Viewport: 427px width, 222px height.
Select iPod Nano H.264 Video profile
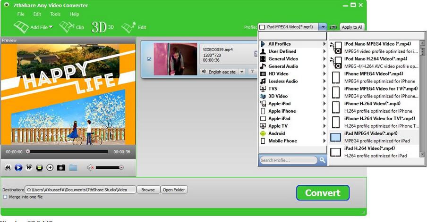point(374,63)
